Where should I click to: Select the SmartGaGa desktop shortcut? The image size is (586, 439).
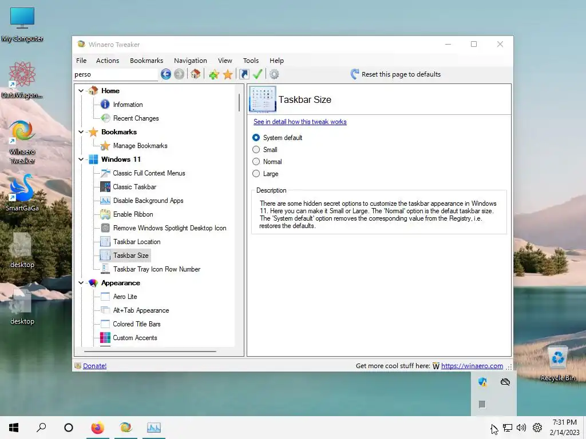tap(22, 193)
